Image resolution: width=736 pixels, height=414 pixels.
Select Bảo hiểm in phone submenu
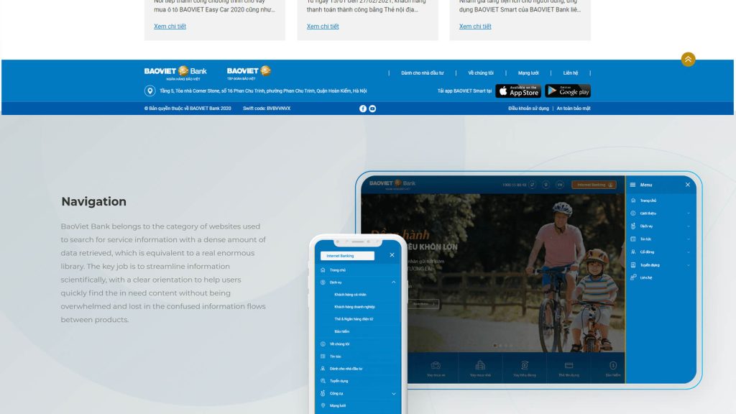point(341,331)
